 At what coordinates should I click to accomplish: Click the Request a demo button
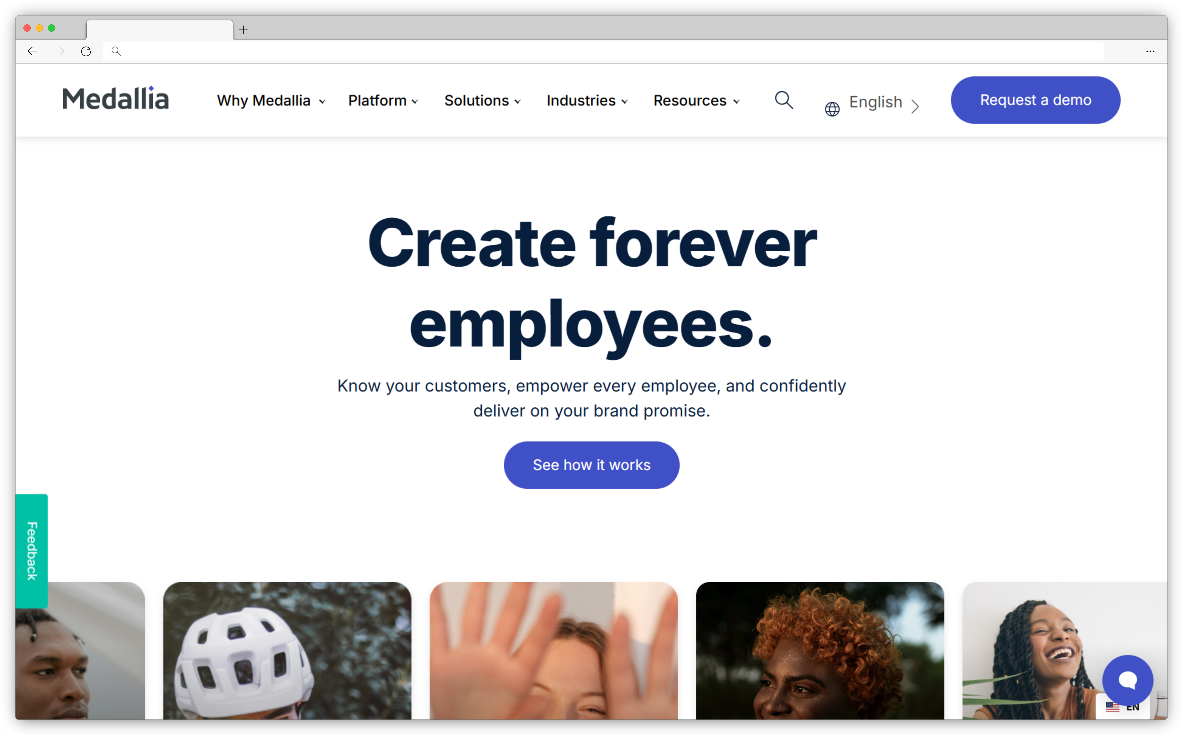1036,100
